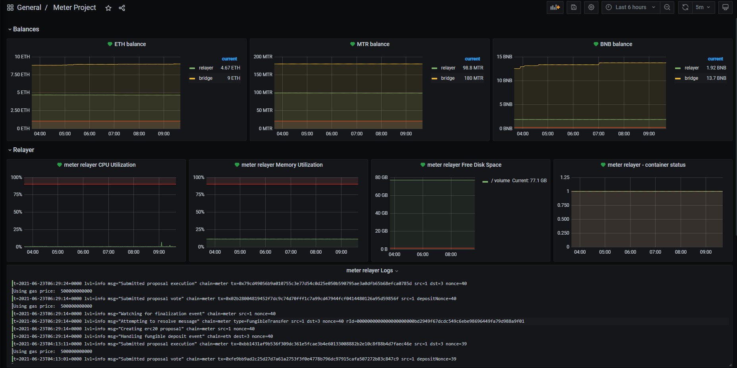
Task: Click the MTR balance heart alert icon
Action: coord(352,44)
